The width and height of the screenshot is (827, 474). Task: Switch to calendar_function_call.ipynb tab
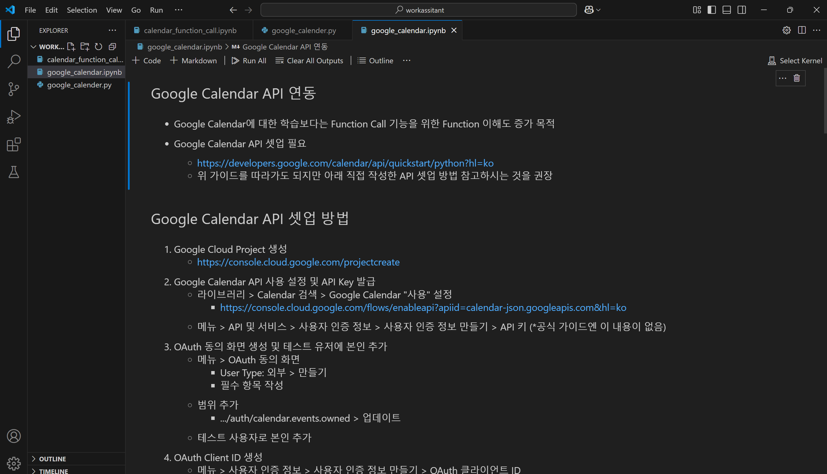click(190, 30)
